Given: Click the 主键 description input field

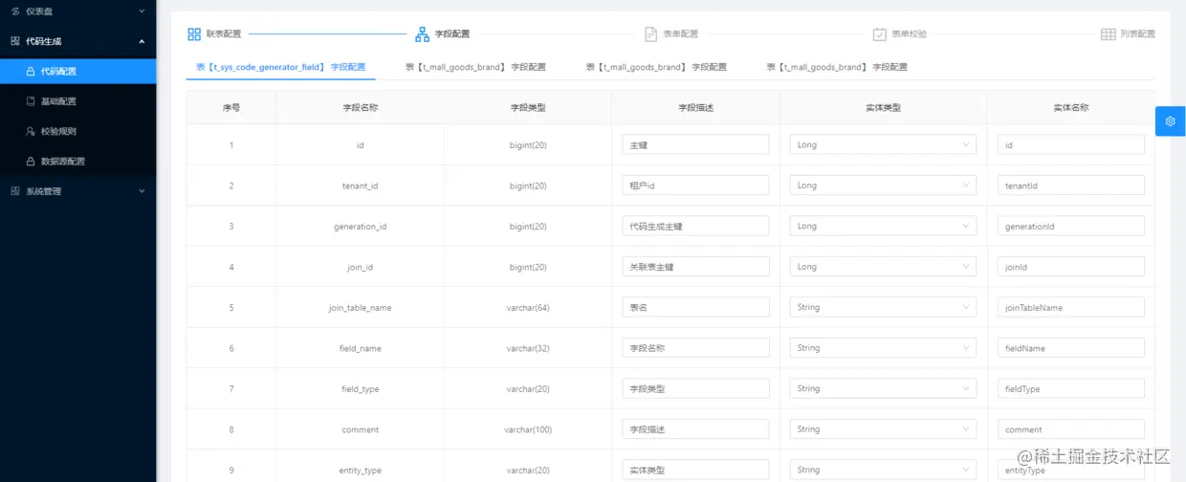Looking at the screenshot, I should 695,144.
